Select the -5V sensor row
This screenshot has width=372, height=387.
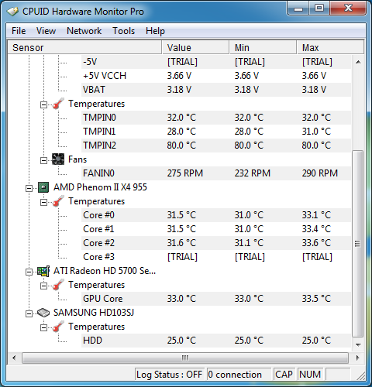(x=216, y=62)
